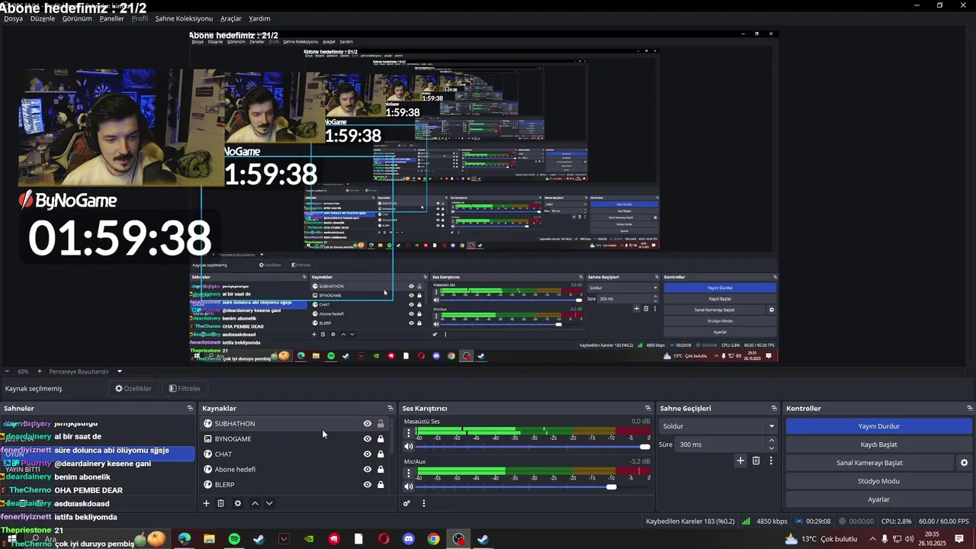Screen dimensions: 976x549
Task: Add a new source with plus
Action: point(206,503)
